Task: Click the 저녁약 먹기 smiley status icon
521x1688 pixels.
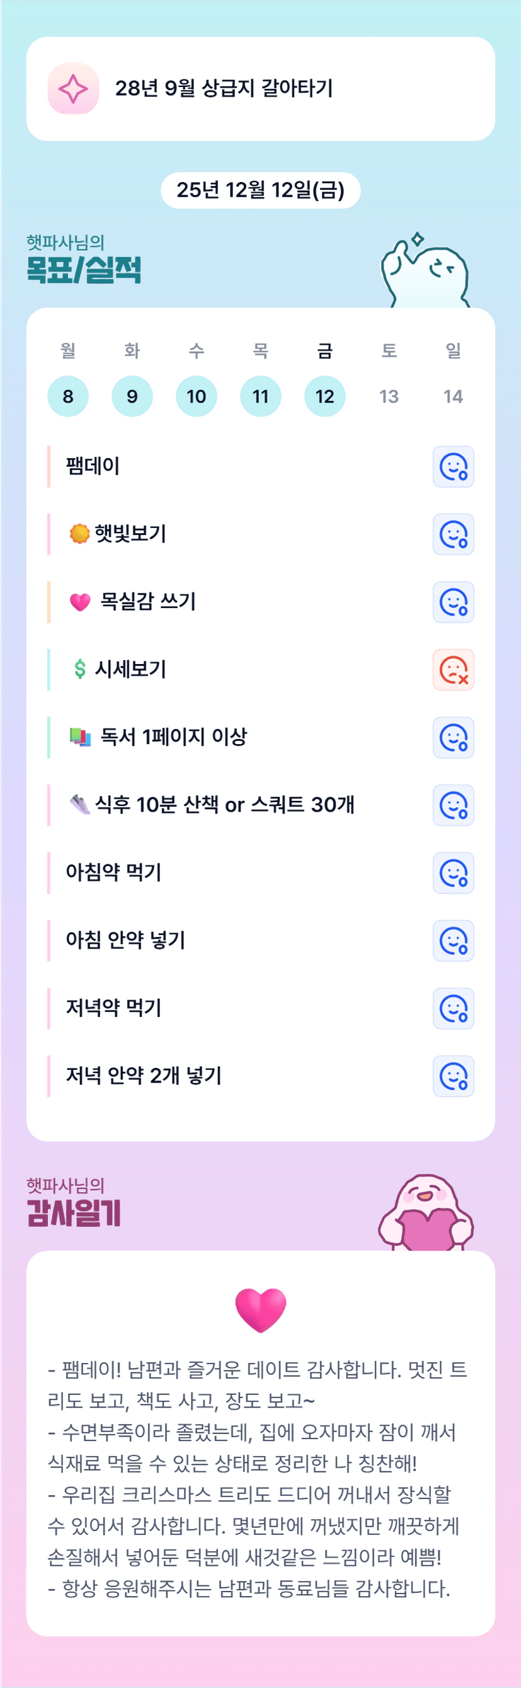Action: pos(453,1009)
